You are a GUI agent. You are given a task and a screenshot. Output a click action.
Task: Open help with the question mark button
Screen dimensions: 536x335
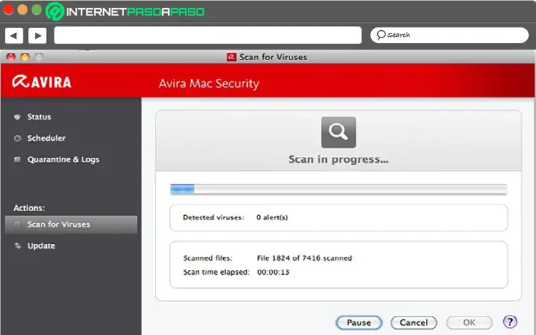pyautogui.click(x=509, y=322)
